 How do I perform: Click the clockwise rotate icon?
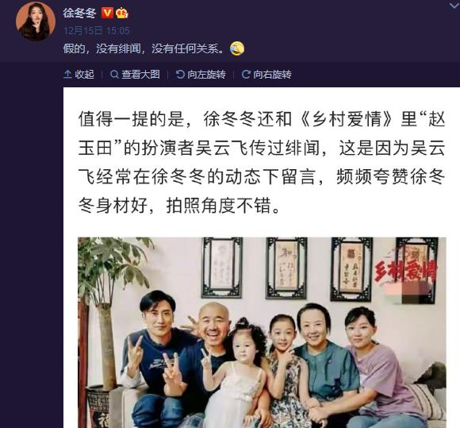pyautogui.click(x=246, y=75)
